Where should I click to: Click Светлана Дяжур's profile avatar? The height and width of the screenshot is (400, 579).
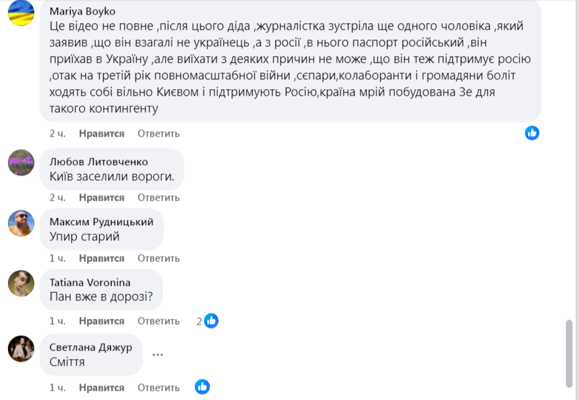click(x=21, y=349)
